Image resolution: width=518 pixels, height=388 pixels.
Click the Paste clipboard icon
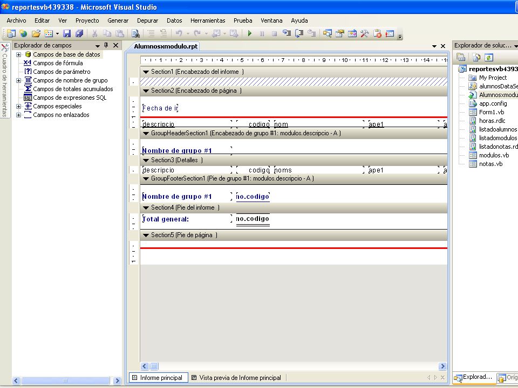(120, 33)
